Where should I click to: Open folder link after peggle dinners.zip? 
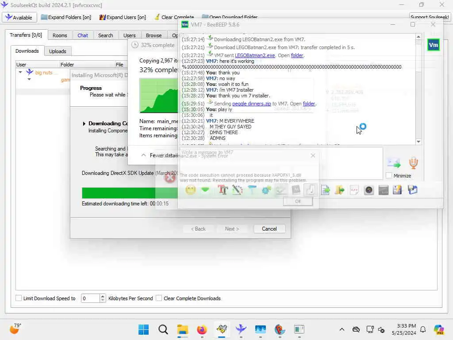point(309,104)
